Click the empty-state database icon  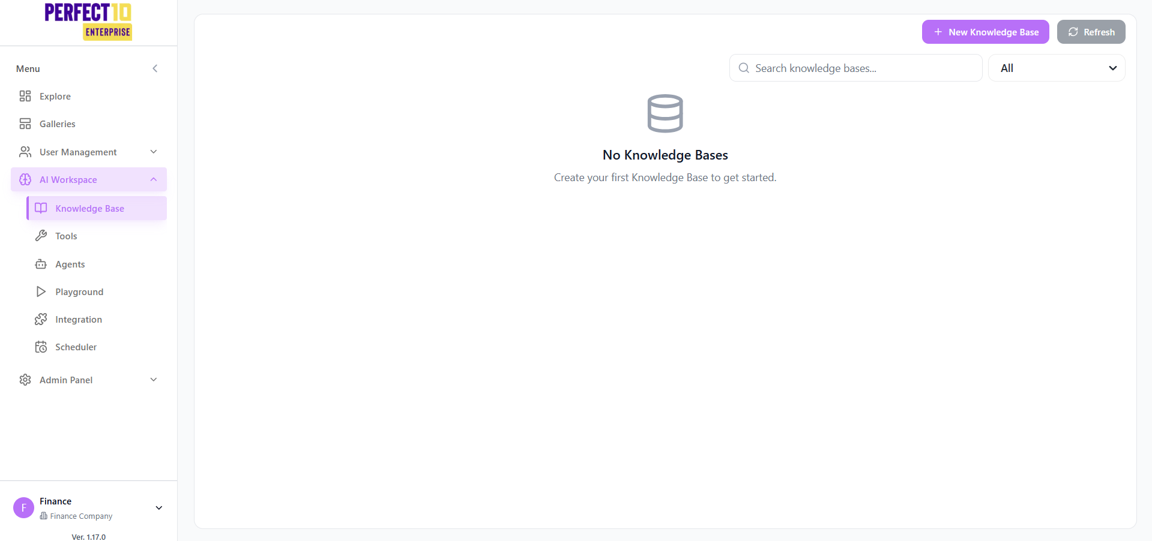point(665,113)
